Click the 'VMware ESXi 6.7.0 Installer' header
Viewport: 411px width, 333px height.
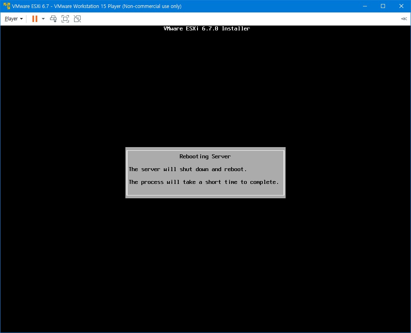[207, 28]
